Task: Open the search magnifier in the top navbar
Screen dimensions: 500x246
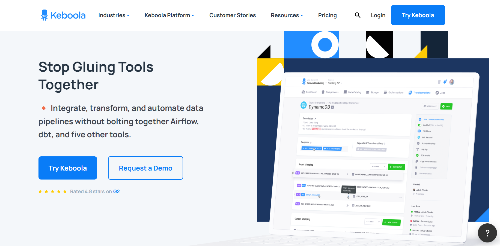Action: click(358, 15)
